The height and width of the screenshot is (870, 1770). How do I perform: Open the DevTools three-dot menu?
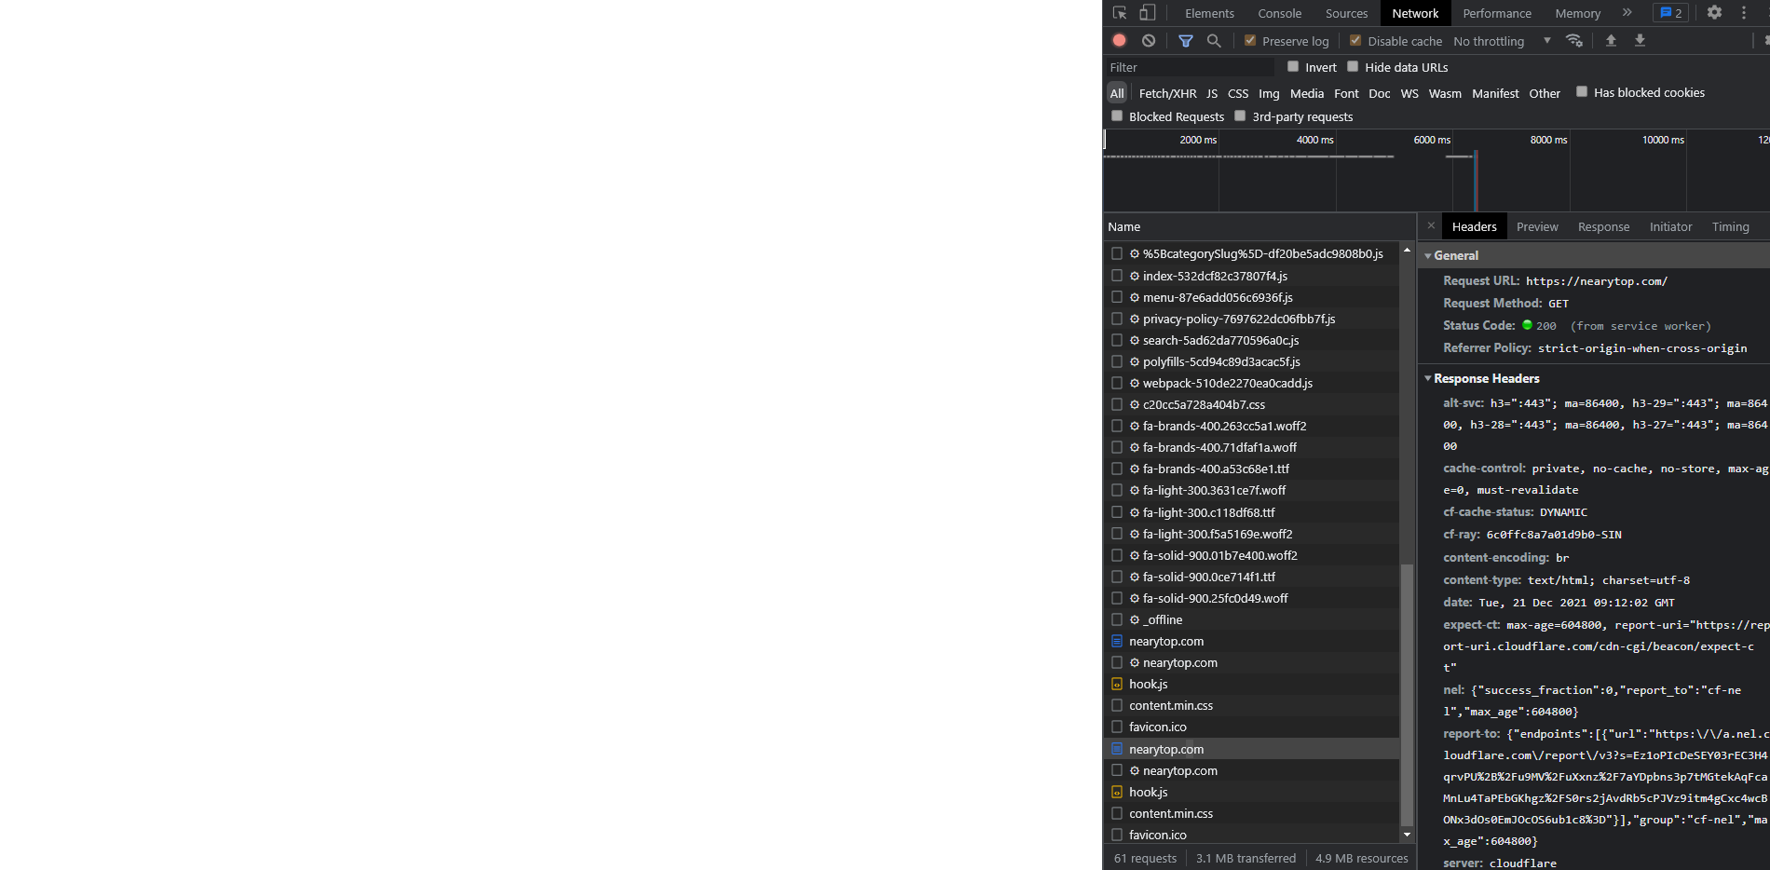click(x=1744, y=13)
